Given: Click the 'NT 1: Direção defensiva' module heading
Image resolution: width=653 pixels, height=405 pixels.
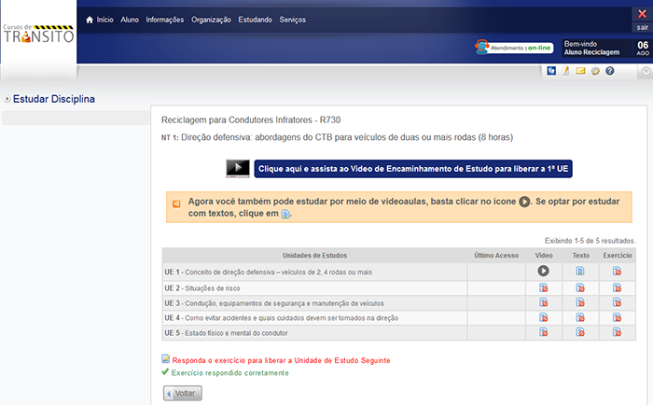Looking at the screenshot, I should coord(337,137).
